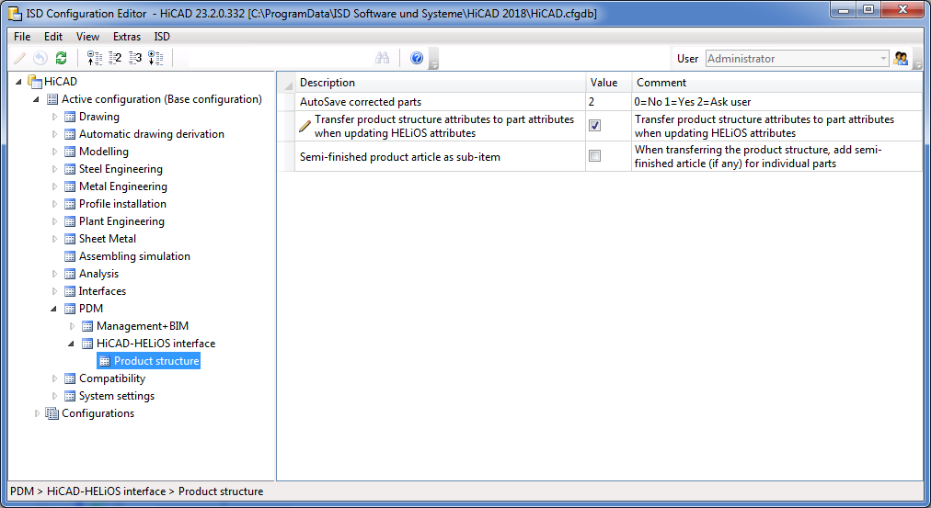931x508 pixels.
Task: Collapse the HiCAD root node
Action: [x=18, y=82]
